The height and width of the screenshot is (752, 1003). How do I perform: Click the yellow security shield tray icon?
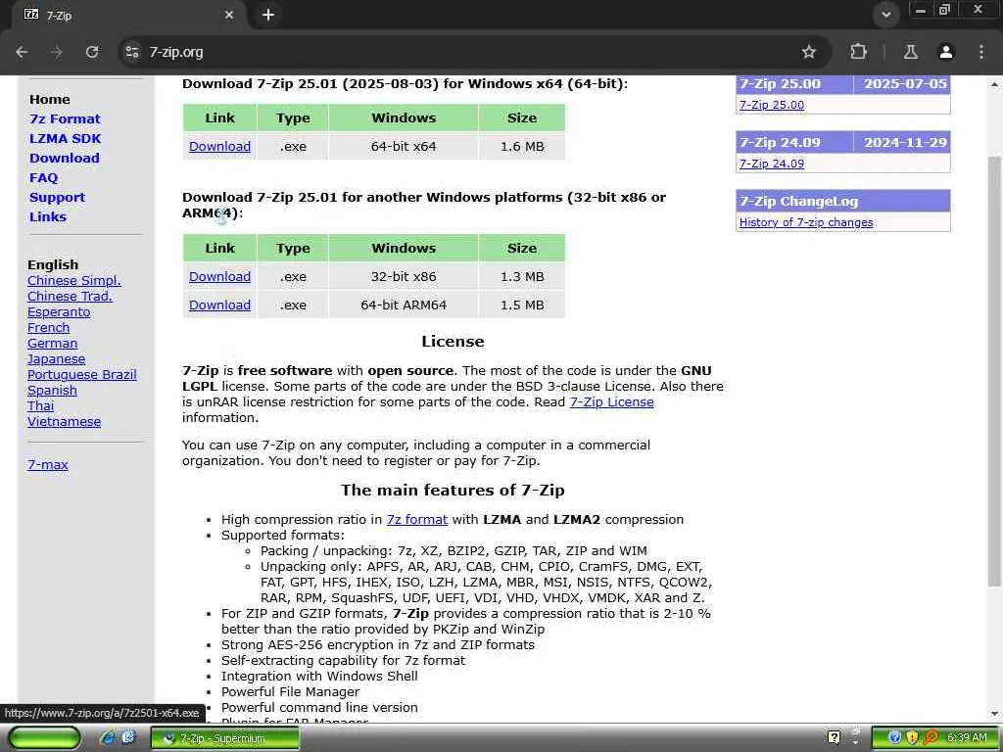click(x=912, y=738)
